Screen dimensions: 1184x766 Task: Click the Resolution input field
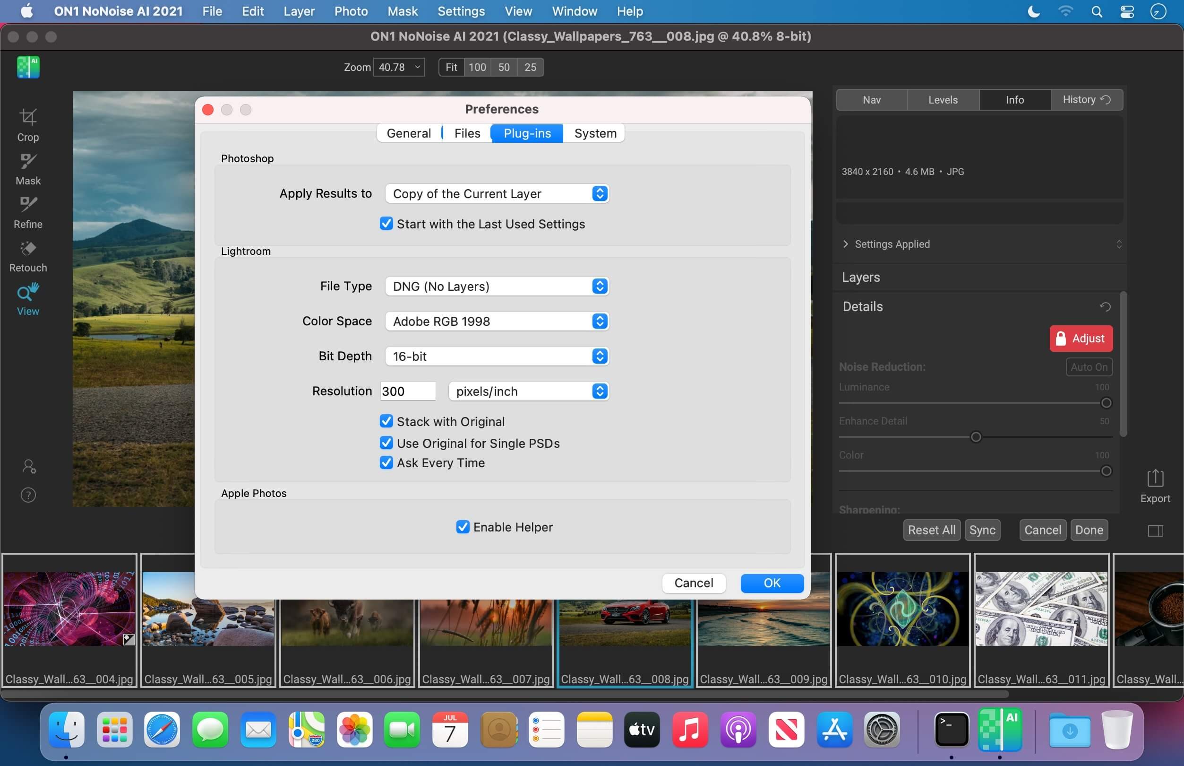click(408, 391)
